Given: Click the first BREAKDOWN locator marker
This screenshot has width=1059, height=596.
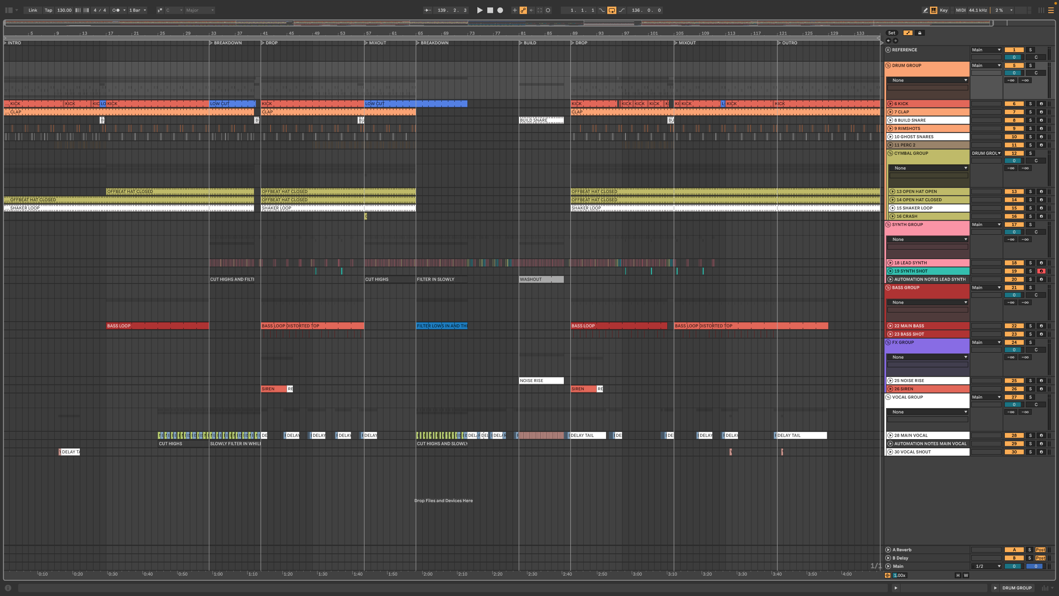Looking at the screenshot, I should pos(225,43).
